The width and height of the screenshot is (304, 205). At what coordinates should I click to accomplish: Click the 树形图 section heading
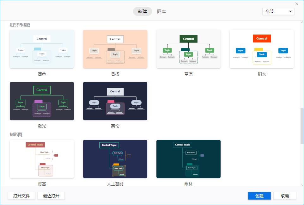click(16, 134)
